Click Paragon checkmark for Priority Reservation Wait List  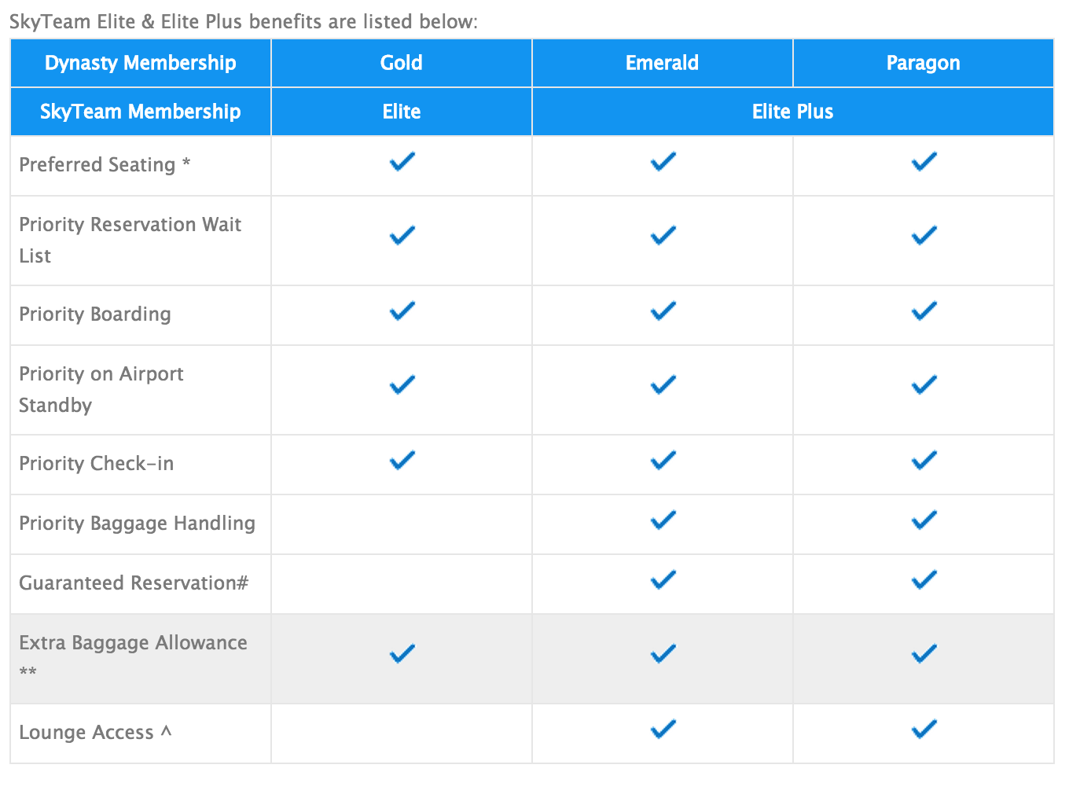(x=924, y=236)
